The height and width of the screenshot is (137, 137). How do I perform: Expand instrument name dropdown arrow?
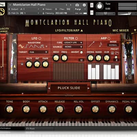pyautogui.click(x=10, y=5)
